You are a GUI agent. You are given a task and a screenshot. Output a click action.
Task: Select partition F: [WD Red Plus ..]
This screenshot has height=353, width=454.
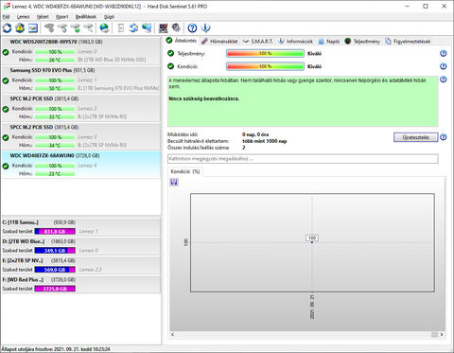pos(80,284)
